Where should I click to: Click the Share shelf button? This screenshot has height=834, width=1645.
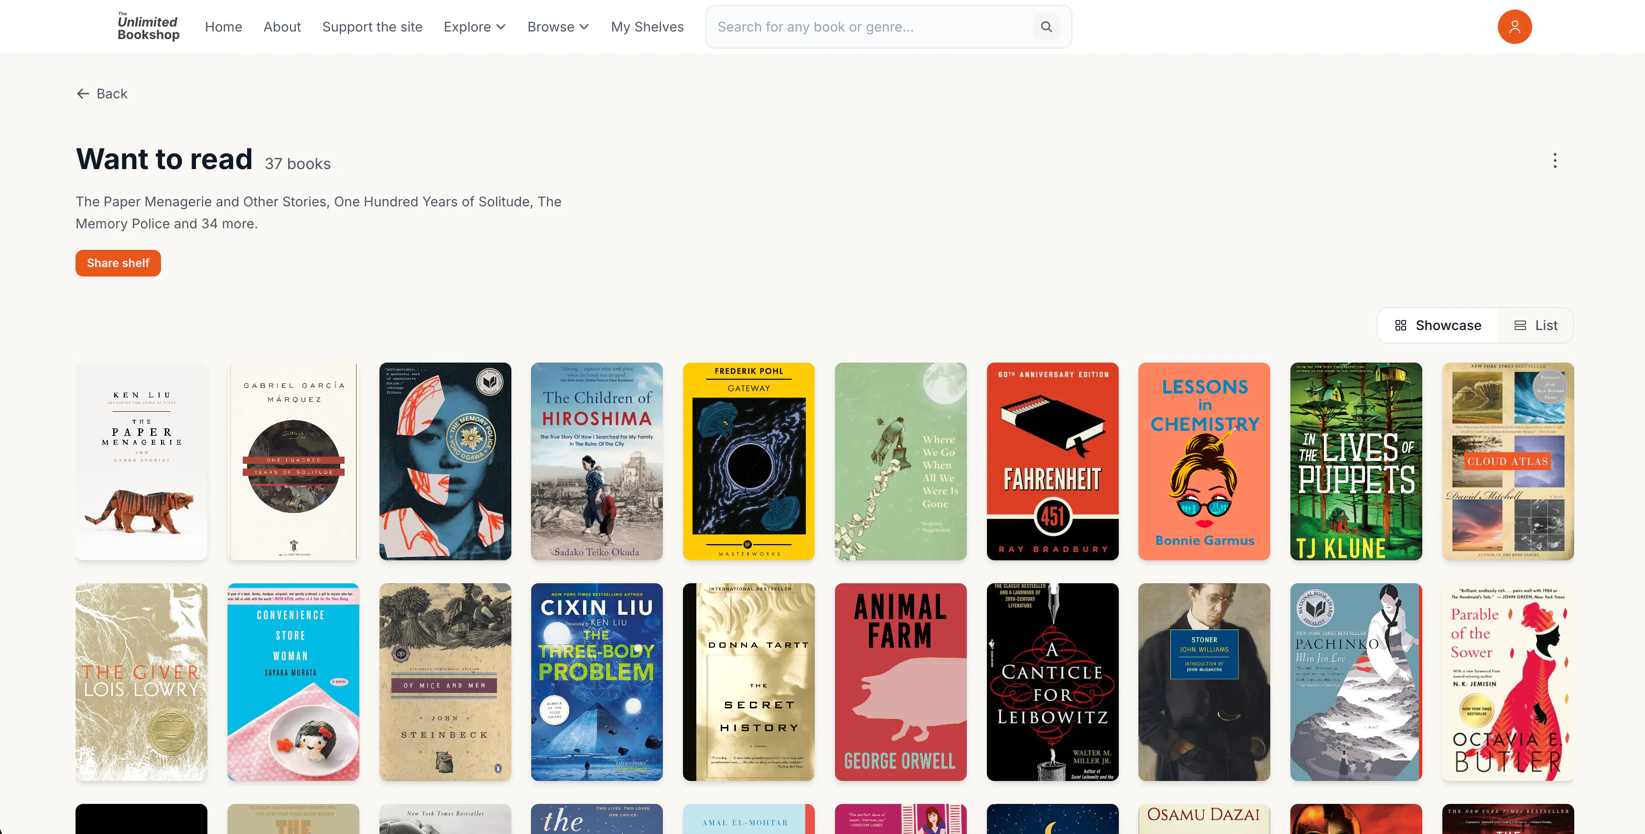[118, 263]
